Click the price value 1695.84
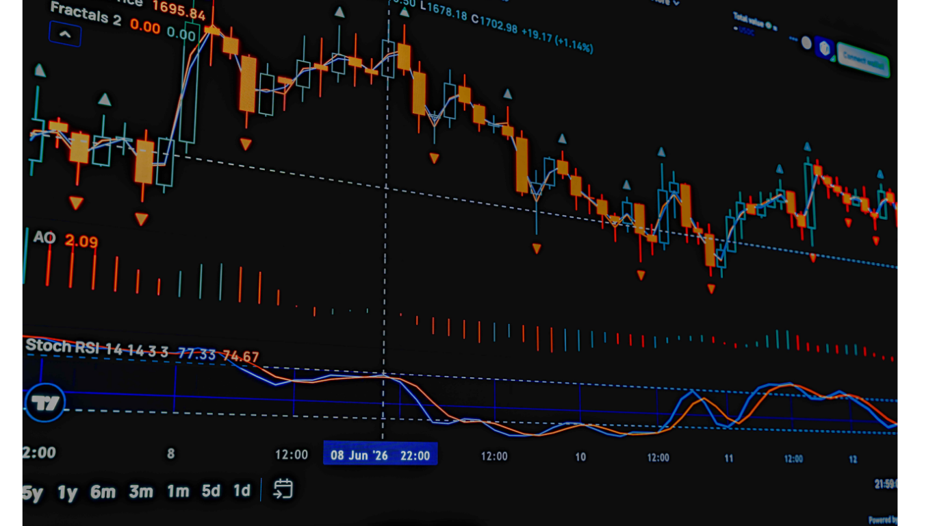935x526 pixels. (x=179, y=10)
